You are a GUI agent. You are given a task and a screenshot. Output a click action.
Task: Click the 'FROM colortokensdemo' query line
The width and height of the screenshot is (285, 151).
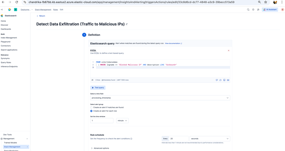tap(107, 62)
